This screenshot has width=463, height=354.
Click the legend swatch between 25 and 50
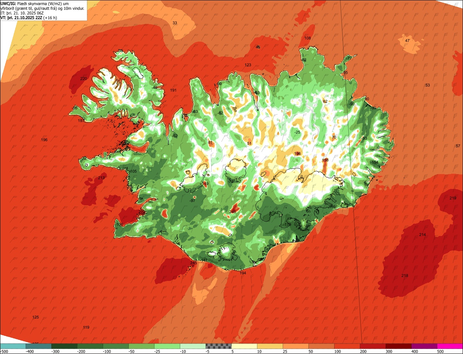[296, 346]
